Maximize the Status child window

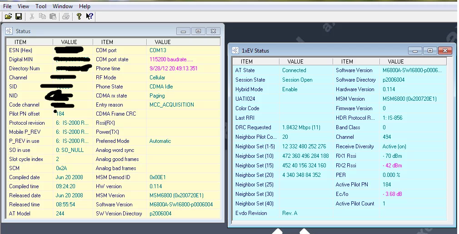[198, 31]
